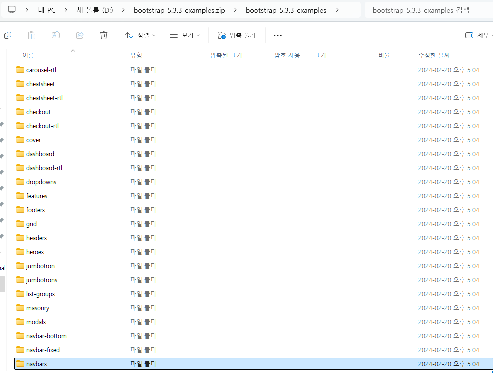
Task: Select the dashboard folder icon
Action: (20, 154)
